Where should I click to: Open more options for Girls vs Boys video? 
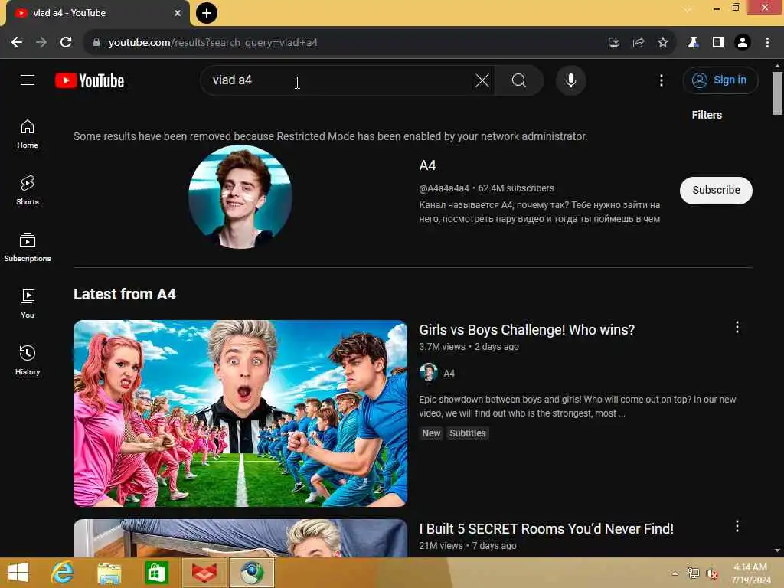737,327
